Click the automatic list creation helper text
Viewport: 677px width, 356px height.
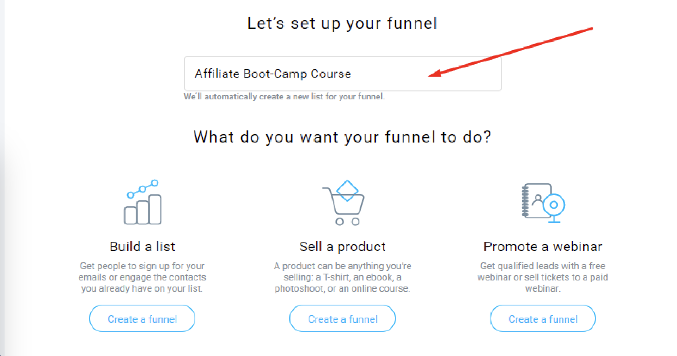click(x=284, y=96)
